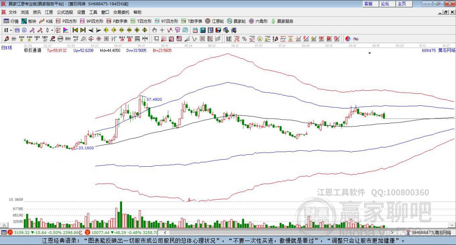
Task: Expand candlestick style dropdown arrow in toolbar
Action: 52,30
